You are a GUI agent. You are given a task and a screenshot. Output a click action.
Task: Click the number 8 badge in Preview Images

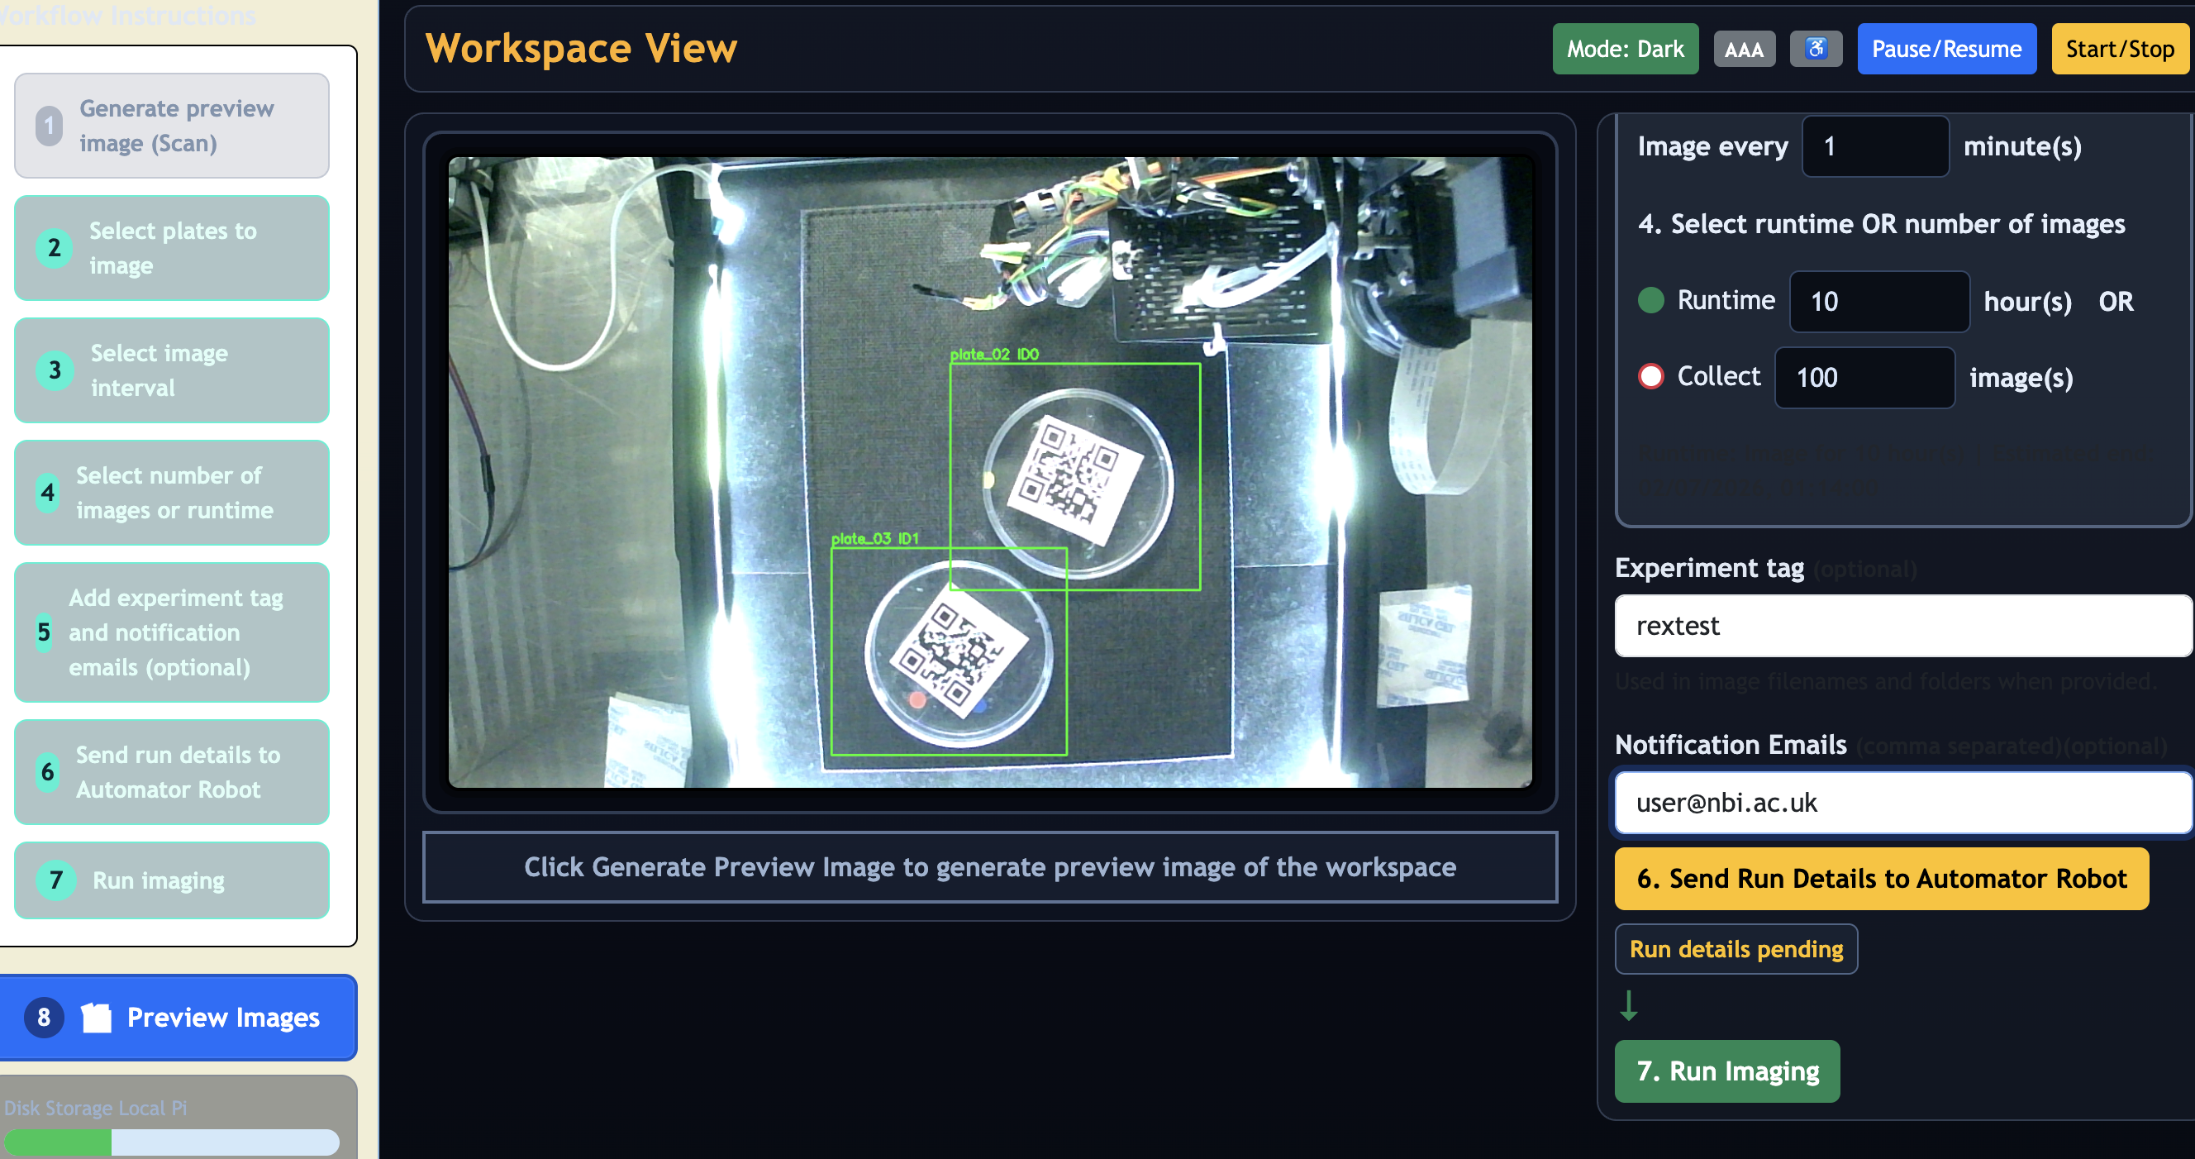coord(45,1018)
